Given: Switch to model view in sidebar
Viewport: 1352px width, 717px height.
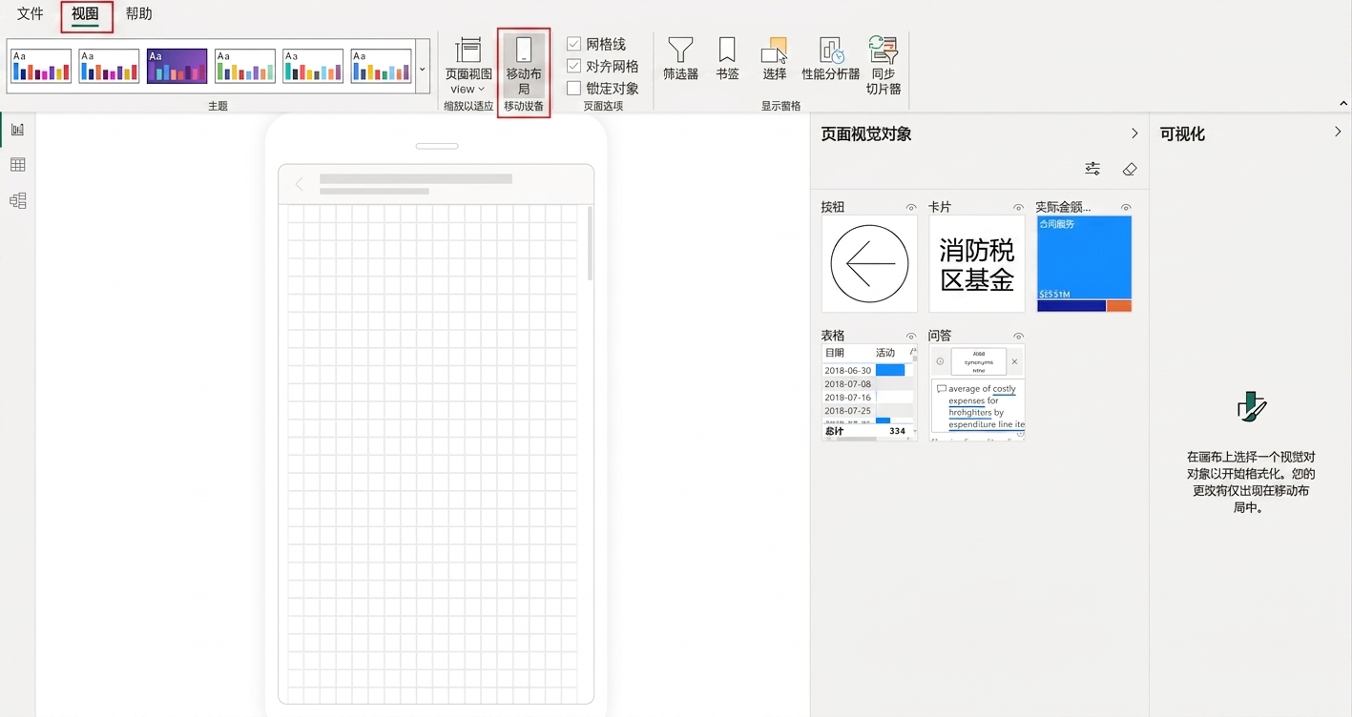Looking at the screenshot, I should (17, 200).
